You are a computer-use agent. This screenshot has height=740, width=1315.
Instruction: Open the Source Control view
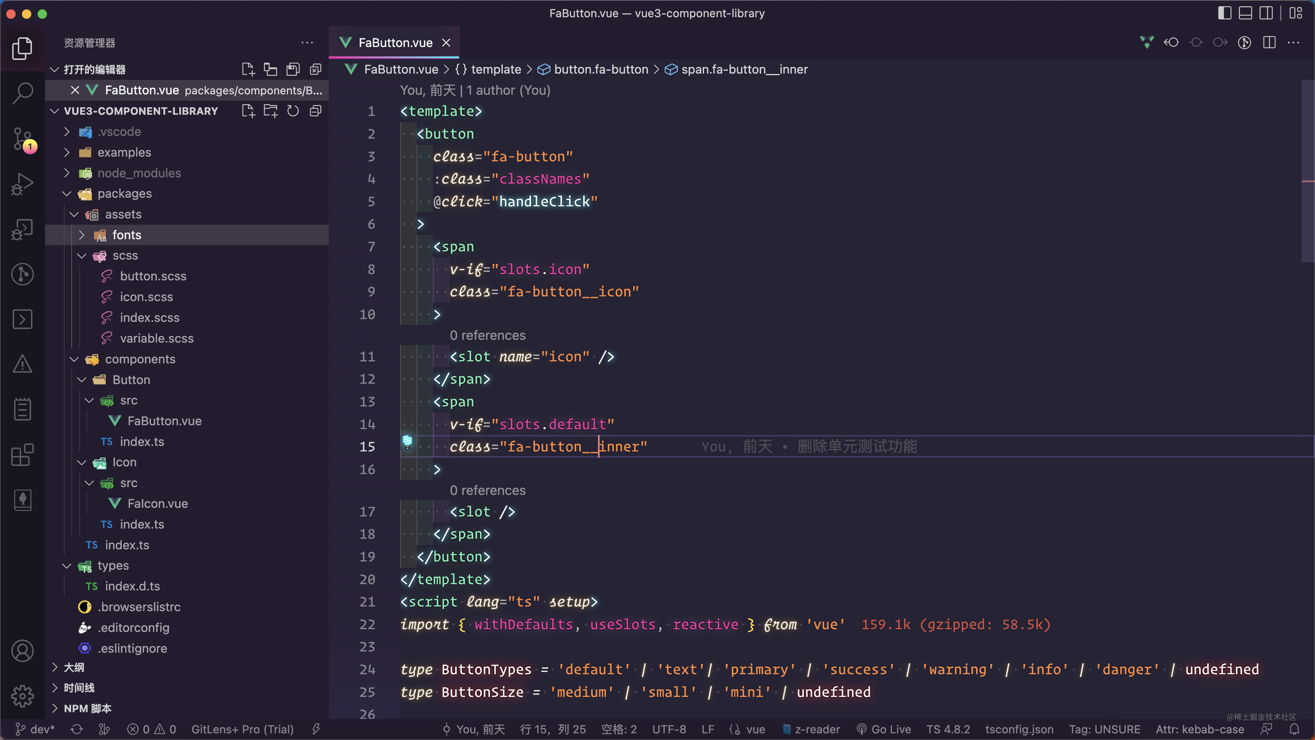pyautogui.click(x=23, y=139)
